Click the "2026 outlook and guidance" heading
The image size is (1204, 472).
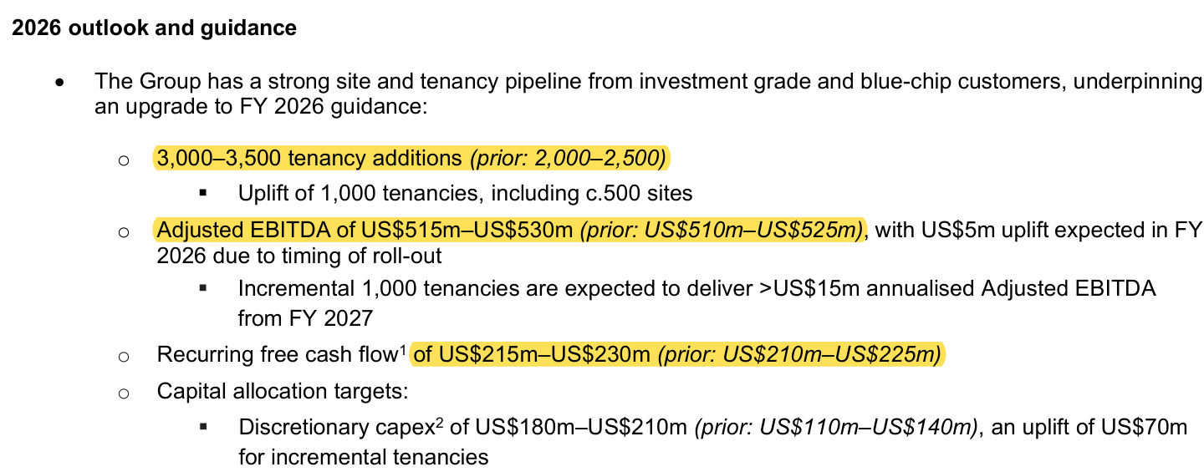coord(154,28)
